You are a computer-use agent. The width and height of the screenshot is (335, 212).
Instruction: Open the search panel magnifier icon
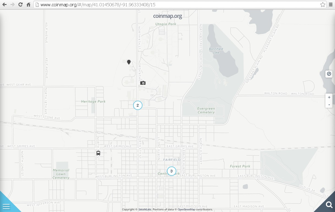[x=329, y=205]
